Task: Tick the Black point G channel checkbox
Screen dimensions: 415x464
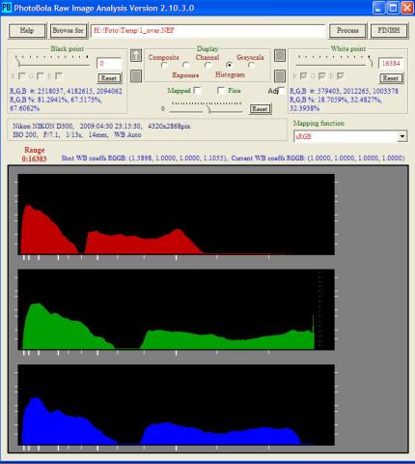Action: coord(41,76)
